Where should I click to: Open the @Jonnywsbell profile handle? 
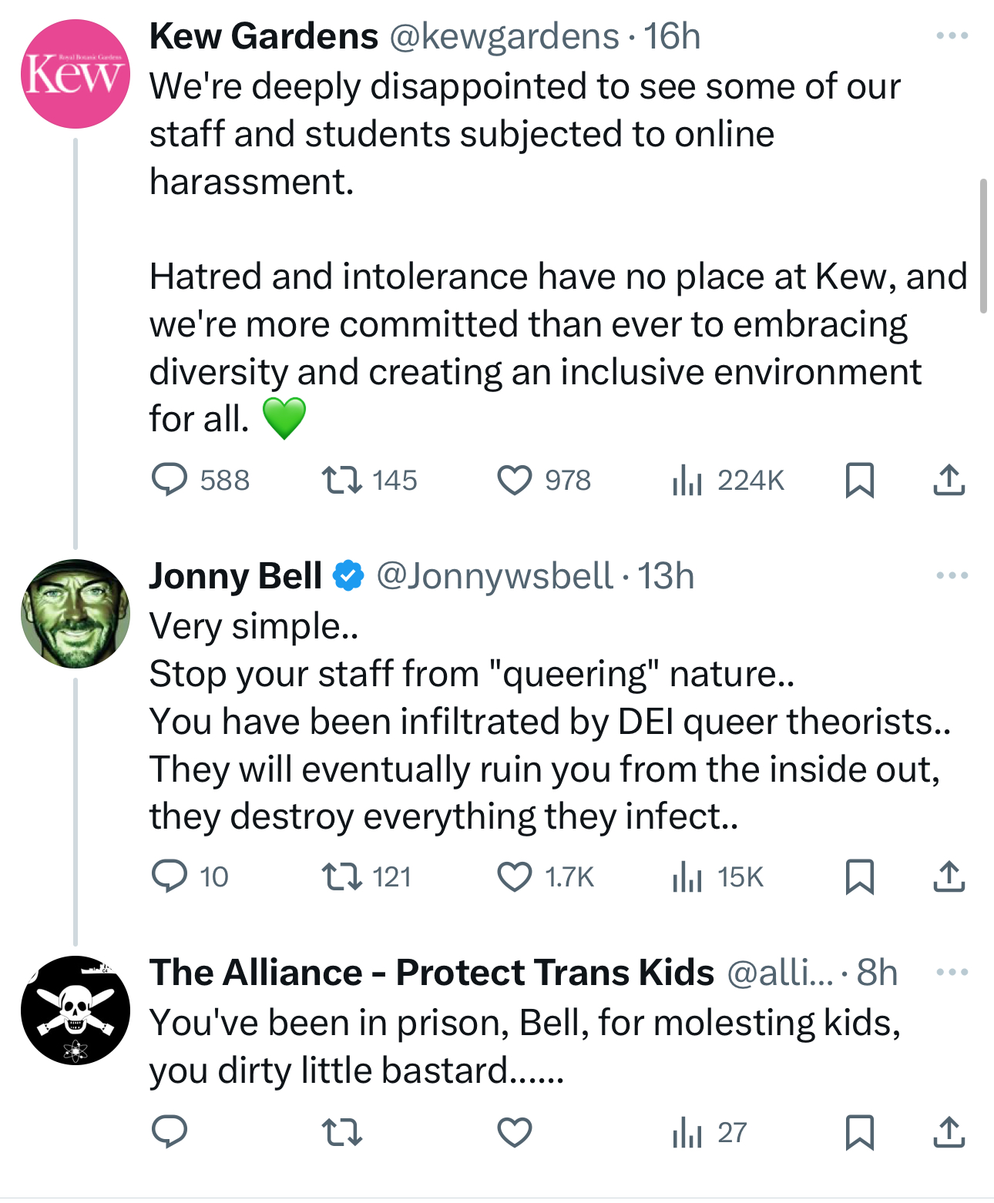[x=494, y=576]
